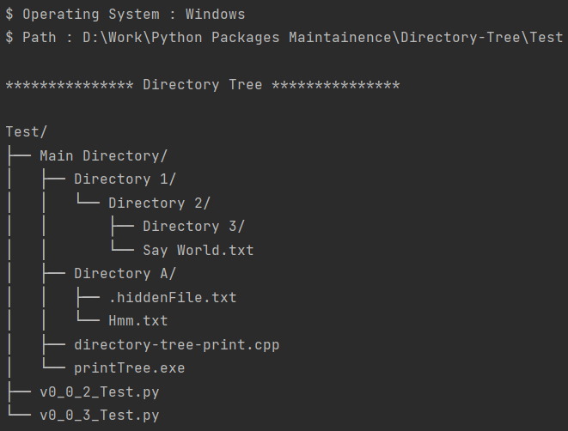Click the Directory 1/ entry
Screen dimensions: 568x431
pyautogui.click(x=125, y=179)
